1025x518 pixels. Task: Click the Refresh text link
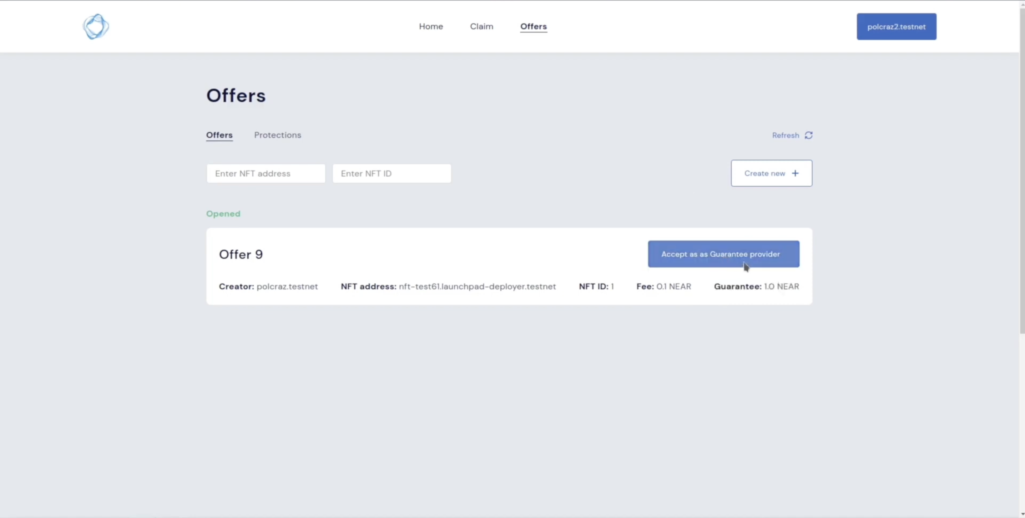point(785,135)
